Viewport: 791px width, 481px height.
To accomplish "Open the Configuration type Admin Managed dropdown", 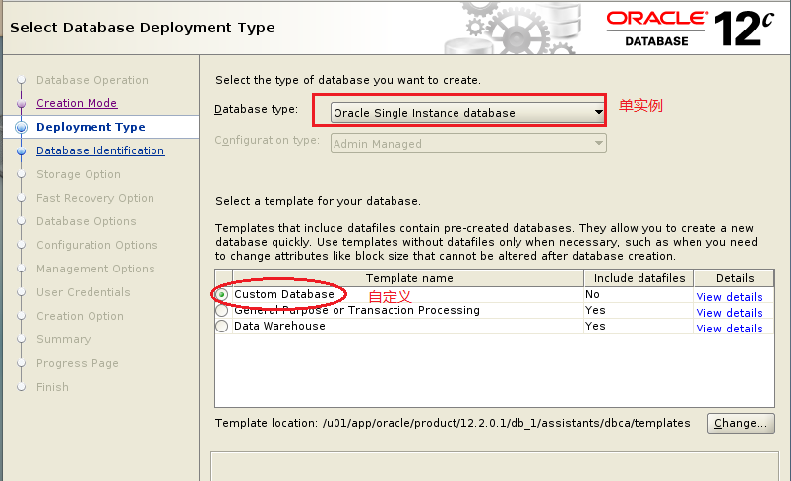I will pyautogui.click(x=467, y=144).
